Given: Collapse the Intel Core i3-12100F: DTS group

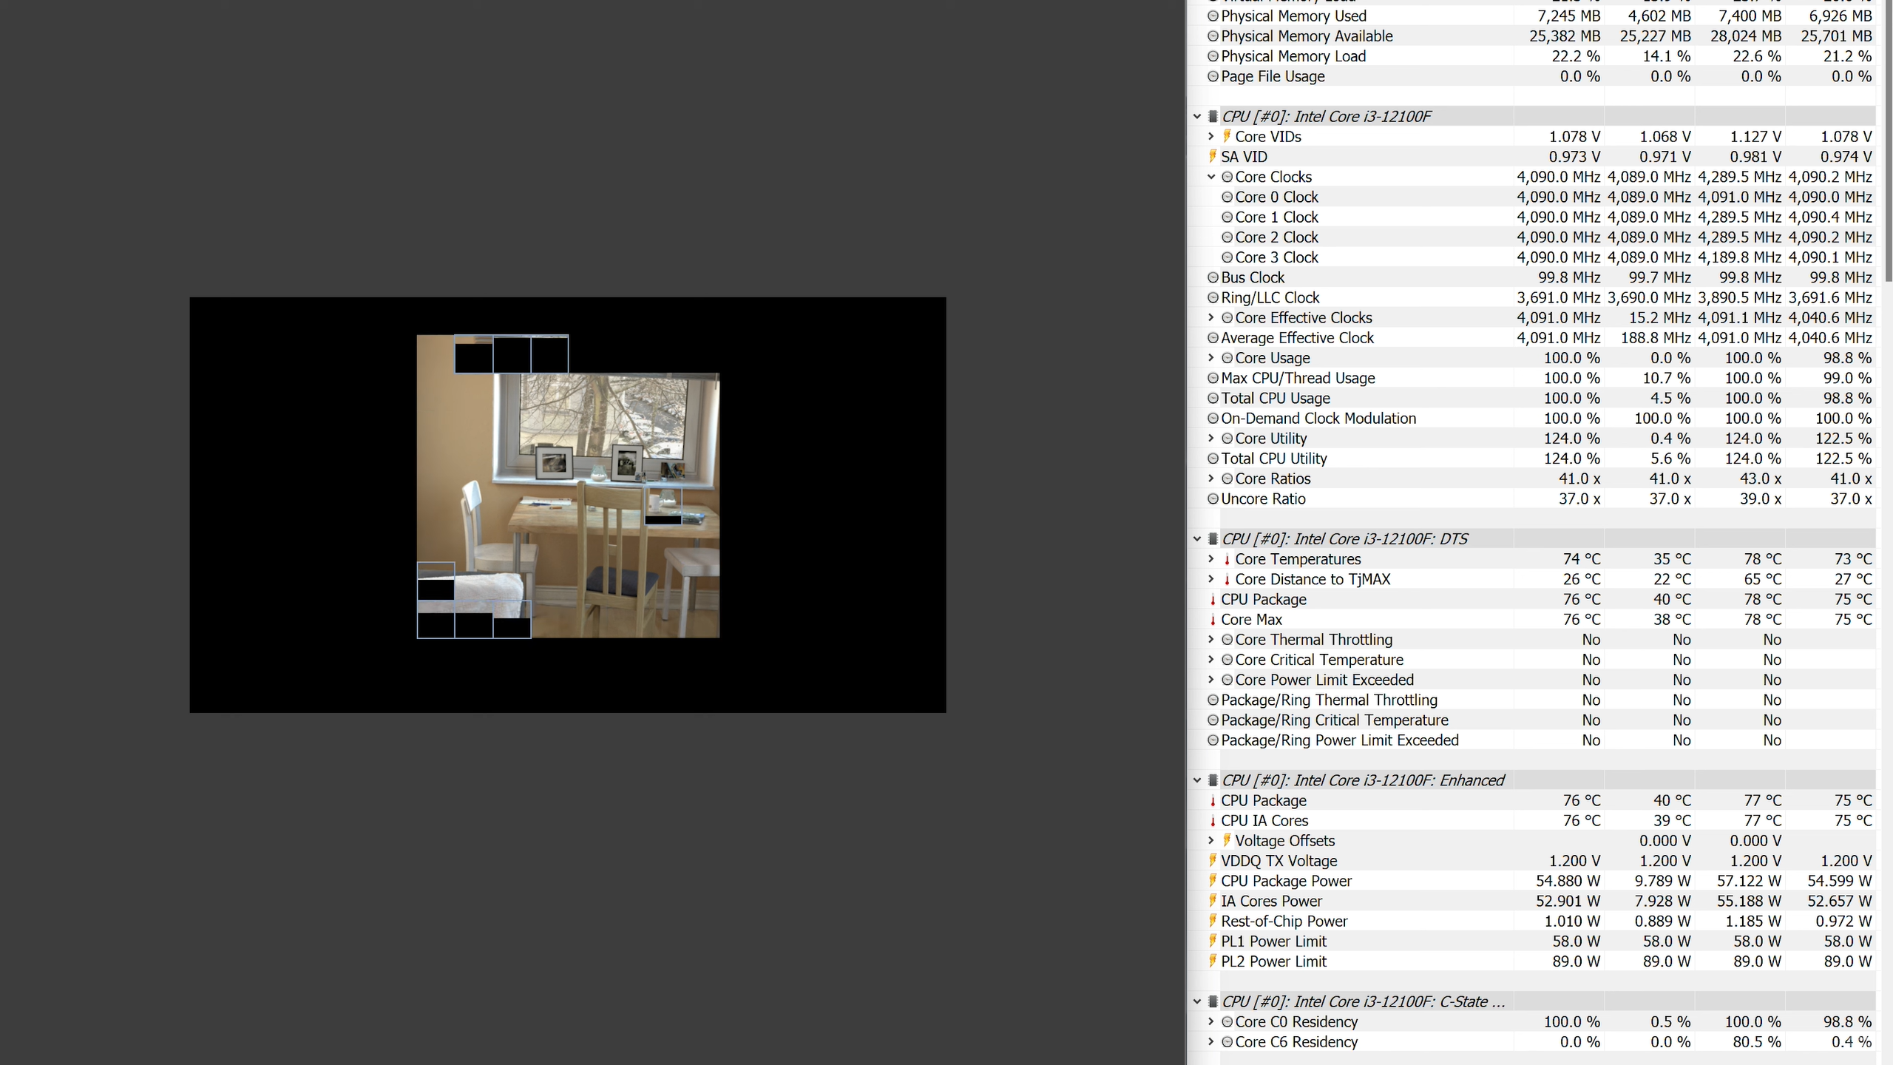Looking at the screenshot, I should [x=1197, y=538].
